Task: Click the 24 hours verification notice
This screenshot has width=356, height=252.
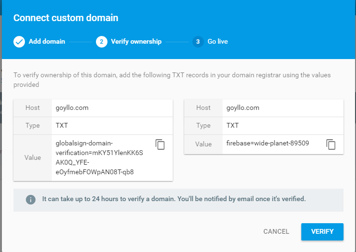Action: click(174, 199)
